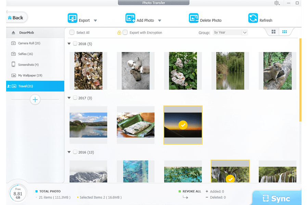
Task: Open the Camera Roll album
Action: pyautogui.click(x=29, y=43)
